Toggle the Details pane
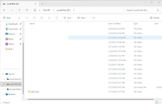The image size is (162, 104). tap(154, 18)
